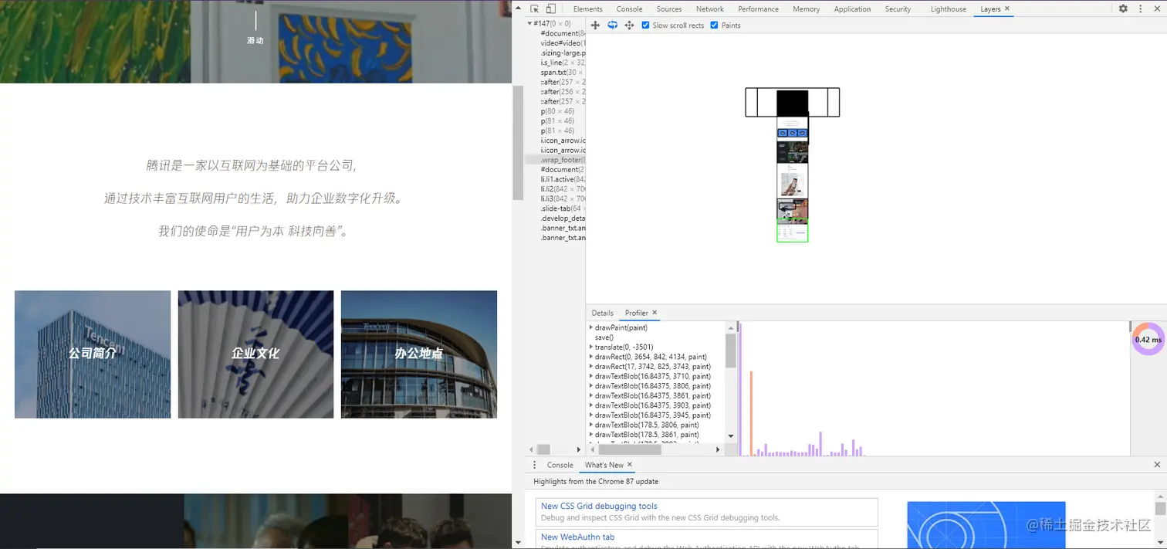The width and height of the screenshot is (1167, 549).
Task: Toggle the device toolbar icon
Action: pyautogui.click(x=550, y=8)
